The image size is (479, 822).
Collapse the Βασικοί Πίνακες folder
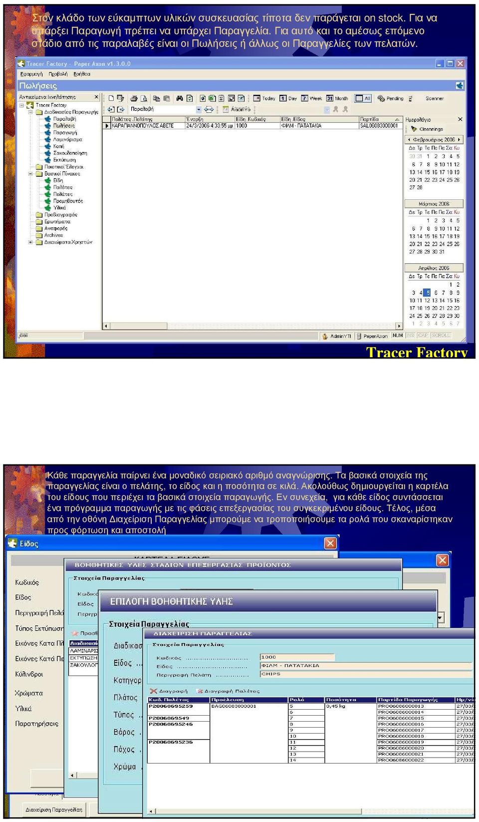(x=30, y=174)
